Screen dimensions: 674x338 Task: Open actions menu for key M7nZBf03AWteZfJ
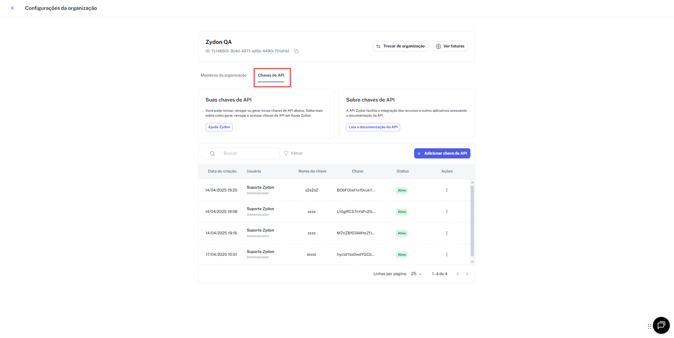click(x=447, y=233)
